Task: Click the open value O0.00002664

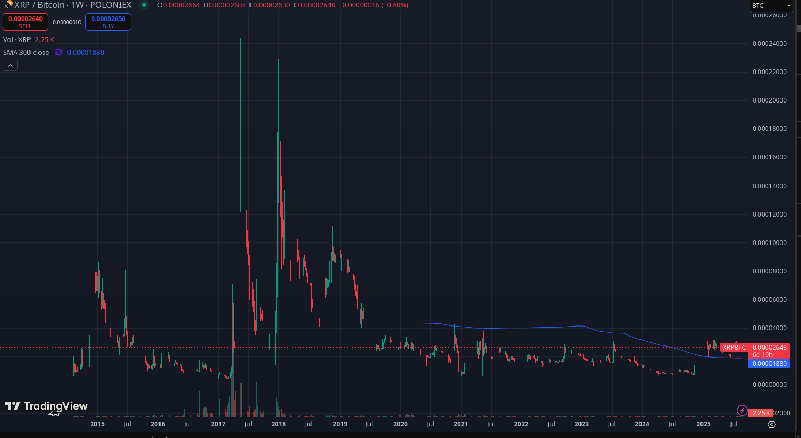Action: coord(178,5)
